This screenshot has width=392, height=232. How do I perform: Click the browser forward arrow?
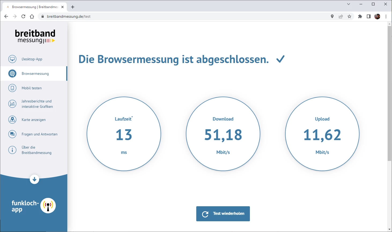point(15,16)
